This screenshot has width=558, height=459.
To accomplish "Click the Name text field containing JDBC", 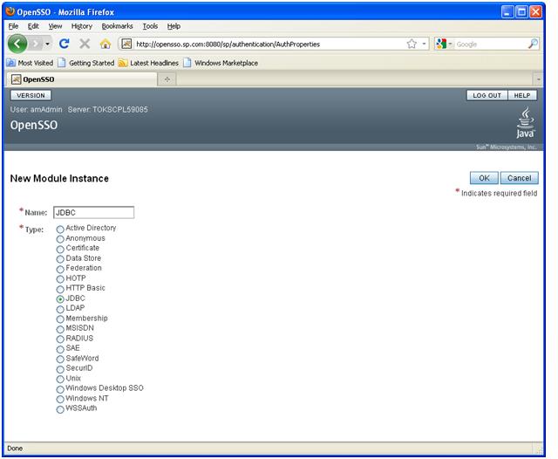I will pos(93,213).
